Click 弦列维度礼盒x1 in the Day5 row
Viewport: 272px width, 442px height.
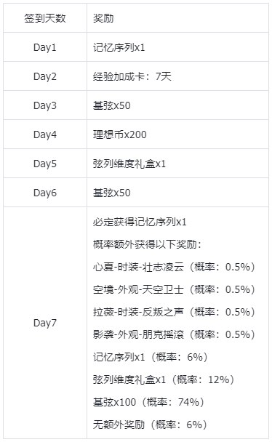[129, 164]
